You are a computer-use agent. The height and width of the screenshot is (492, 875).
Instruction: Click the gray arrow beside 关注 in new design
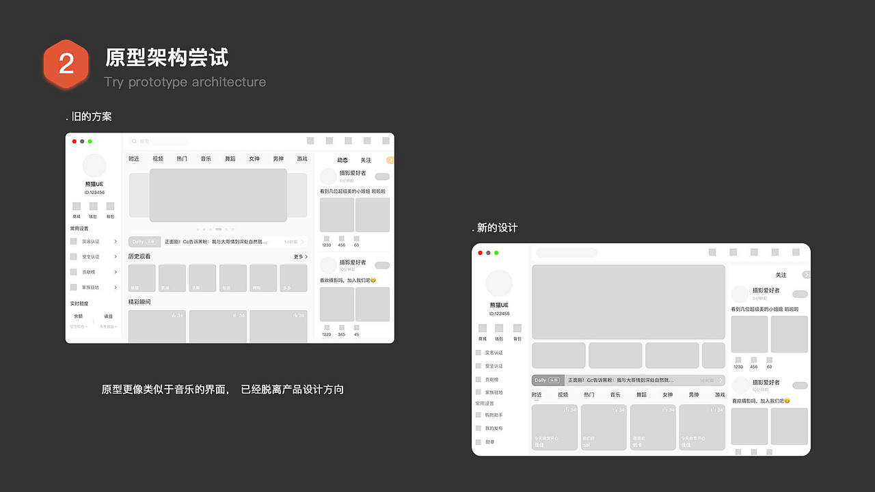[807, 275]
